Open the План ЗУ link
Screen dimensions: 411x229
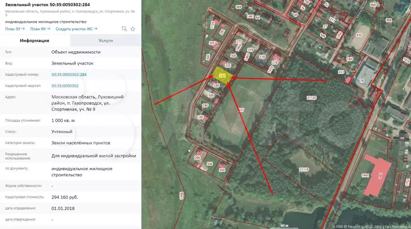point(15,29)
